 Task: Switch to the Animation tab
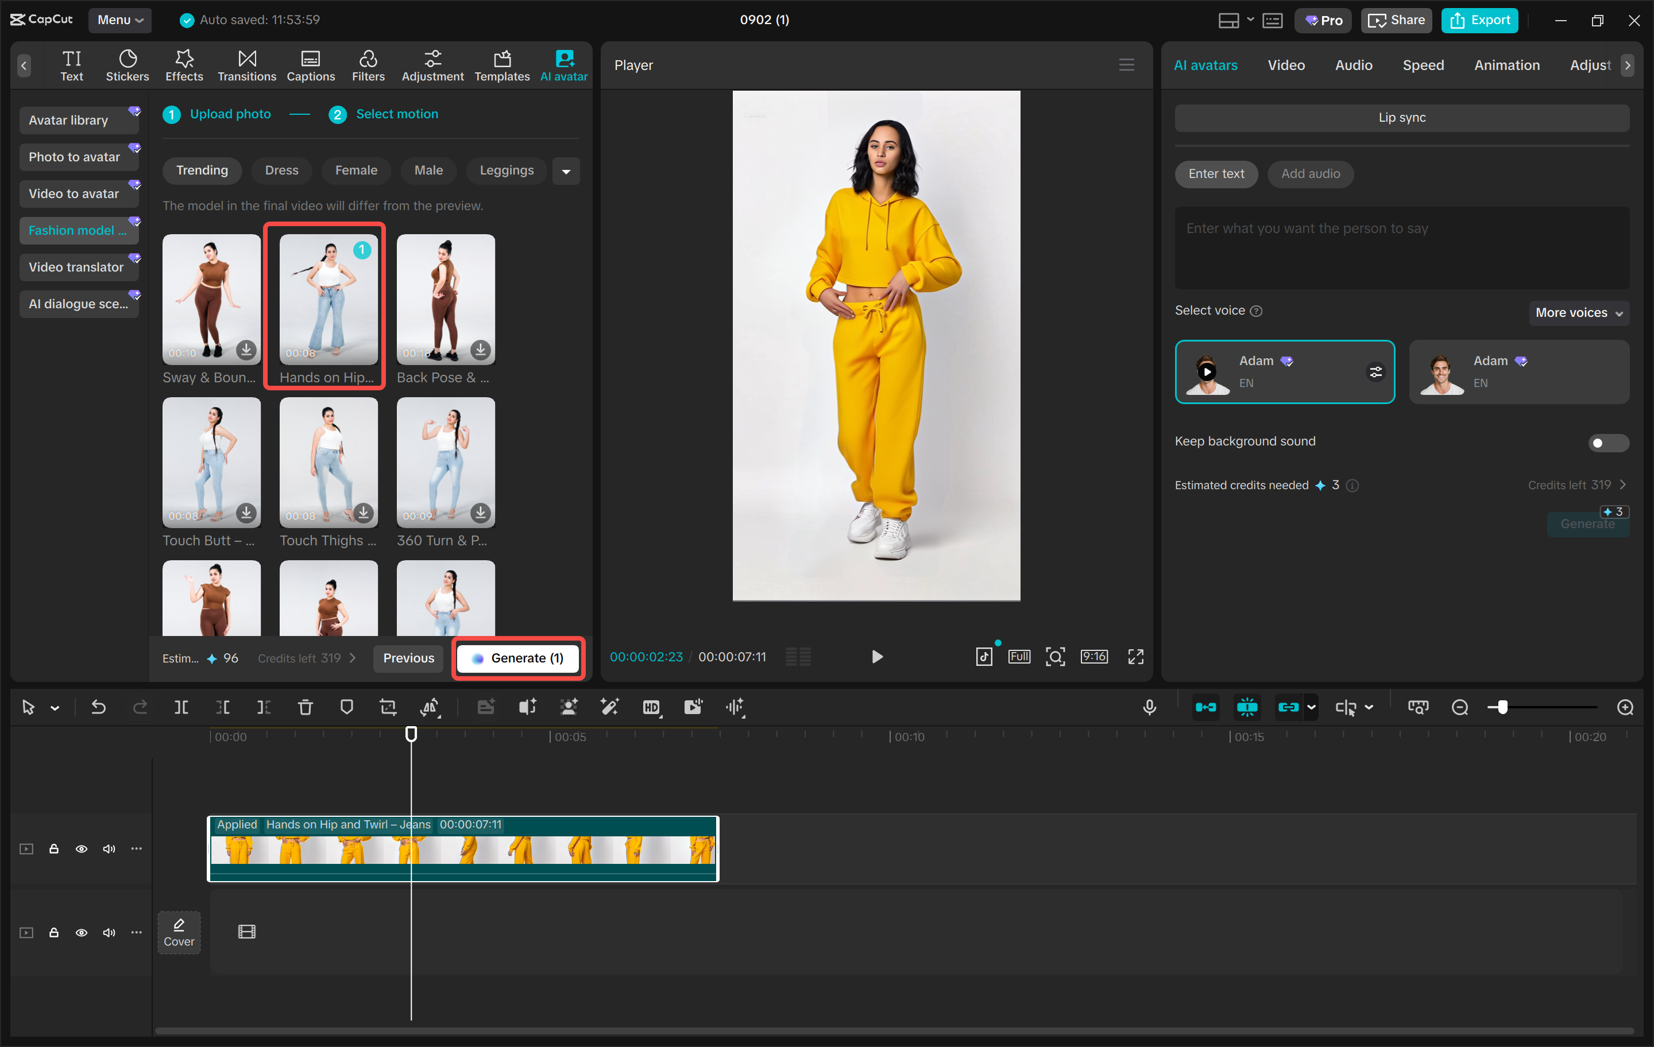(x=1506, y=64)
